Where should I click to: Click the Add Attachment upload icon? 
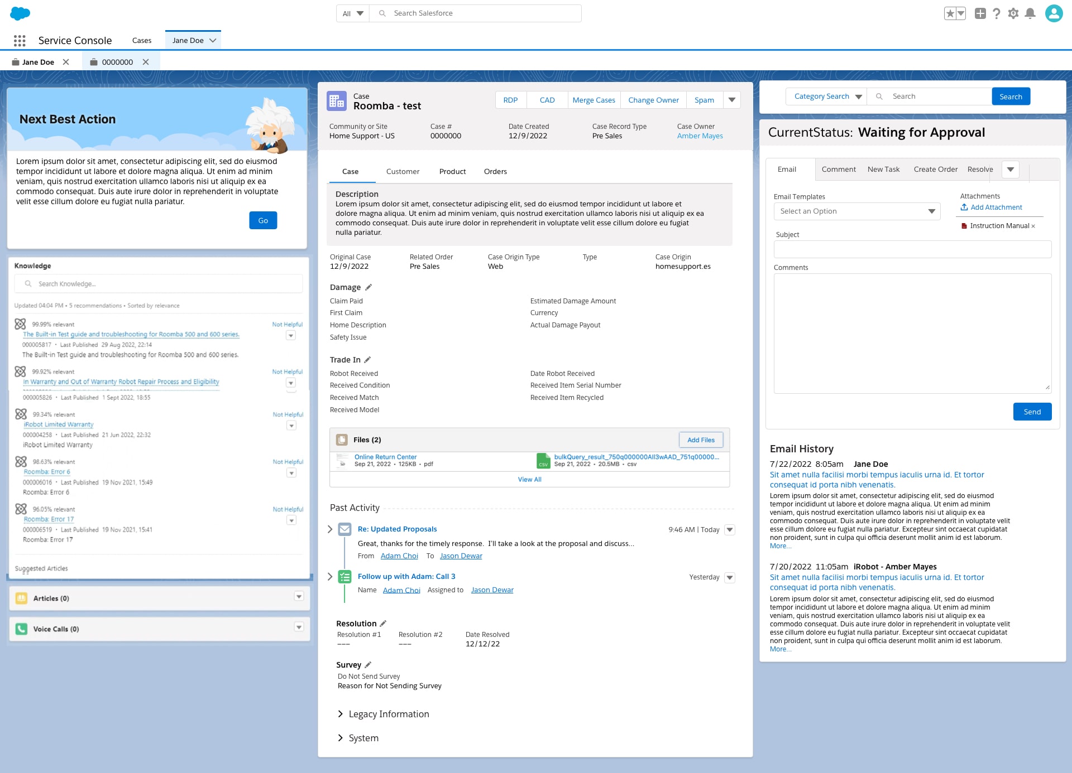(964, 207)
